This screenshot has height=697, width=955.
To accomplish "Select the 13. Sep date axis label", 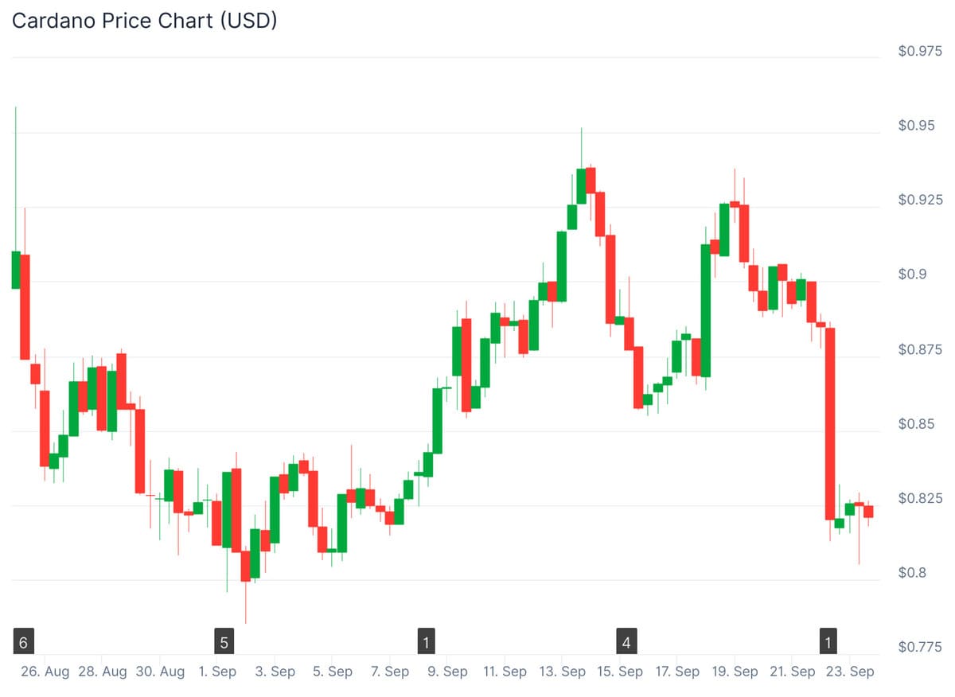I will tap(562, 672).
